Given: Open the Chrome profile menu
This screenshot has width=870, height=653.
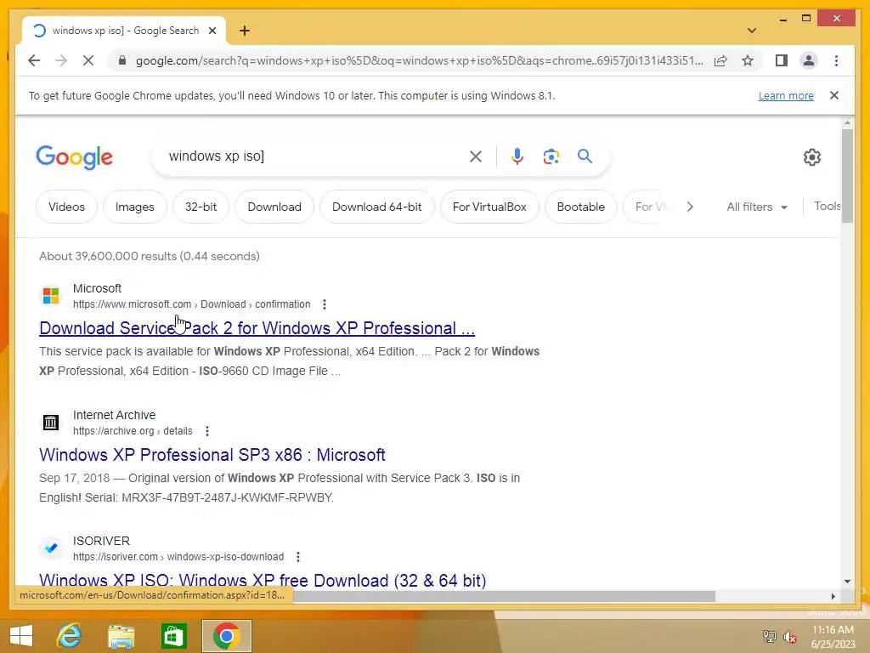Looking at the screenshot, I should pyautogui.click(x=809, y=60).
